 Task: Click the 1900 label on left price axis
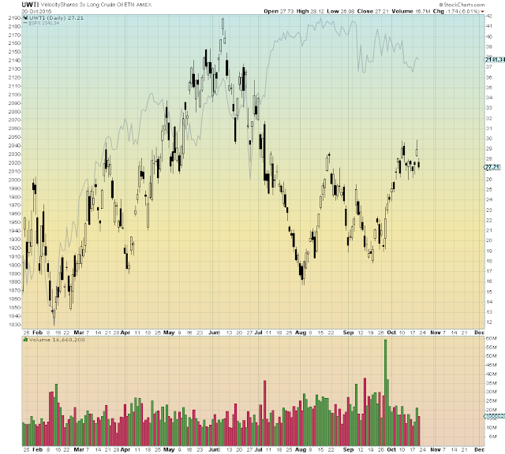coord(14,265)
